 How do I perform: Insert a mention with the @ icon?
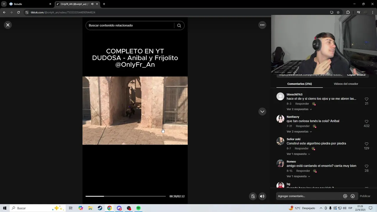pos(345,196)
